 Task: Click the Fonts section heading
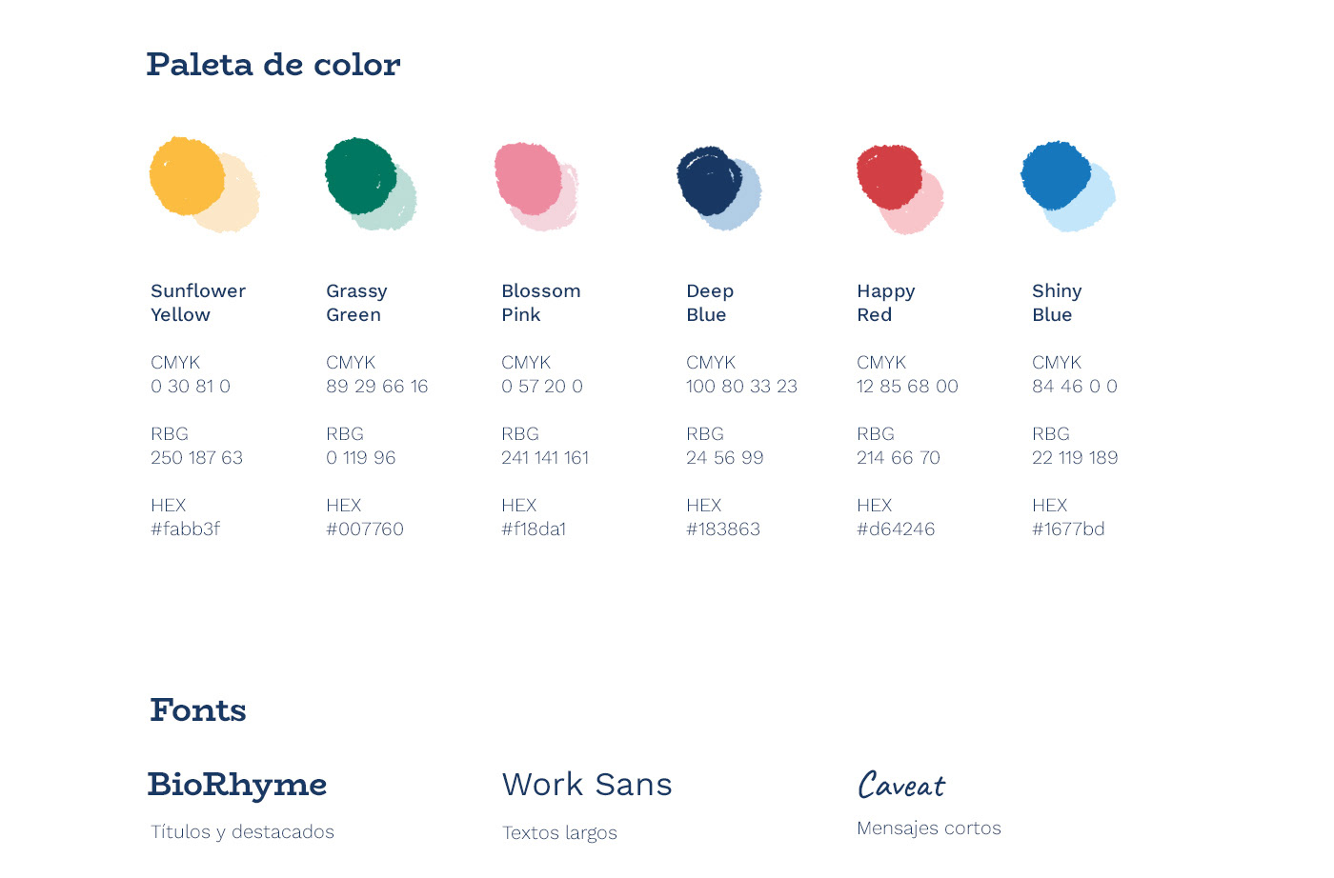pyautogui.click(x=198, y=710)
